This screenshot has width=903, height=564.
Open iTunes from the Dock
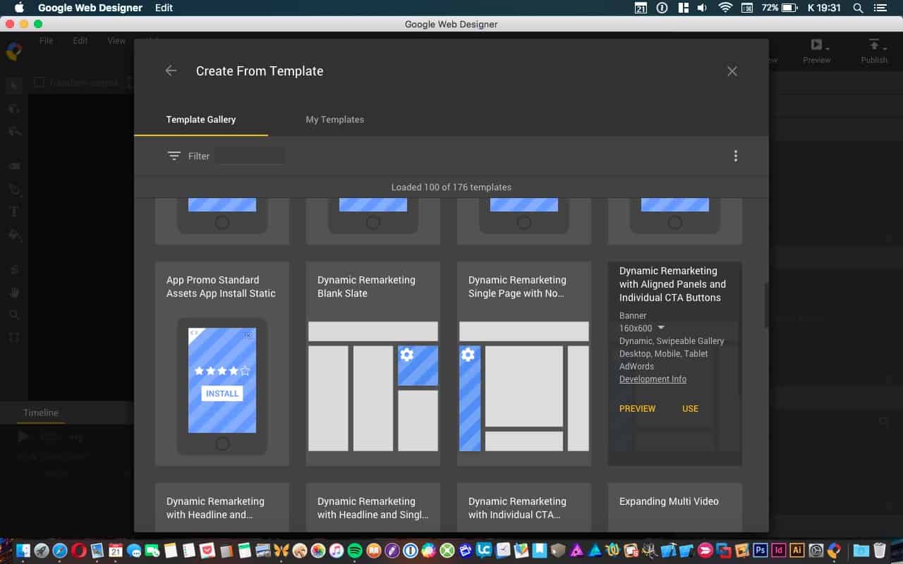(x=337, y=551)
